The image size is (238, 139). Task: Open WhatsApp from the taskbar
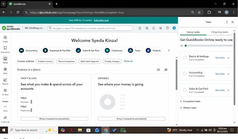click(x=123, y=130)
